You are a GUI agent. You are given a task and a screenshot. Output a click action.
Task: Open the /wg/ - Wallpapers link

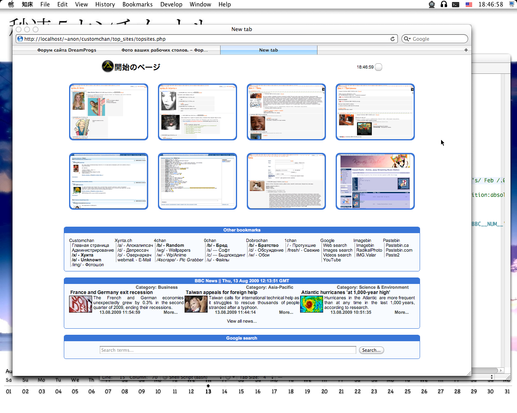(173, 250)
